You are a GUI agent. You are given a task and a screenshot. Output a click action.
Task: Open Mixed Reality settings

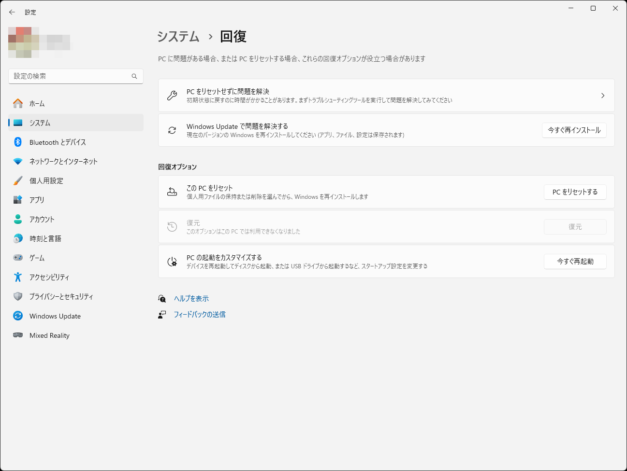coord(49,335)
